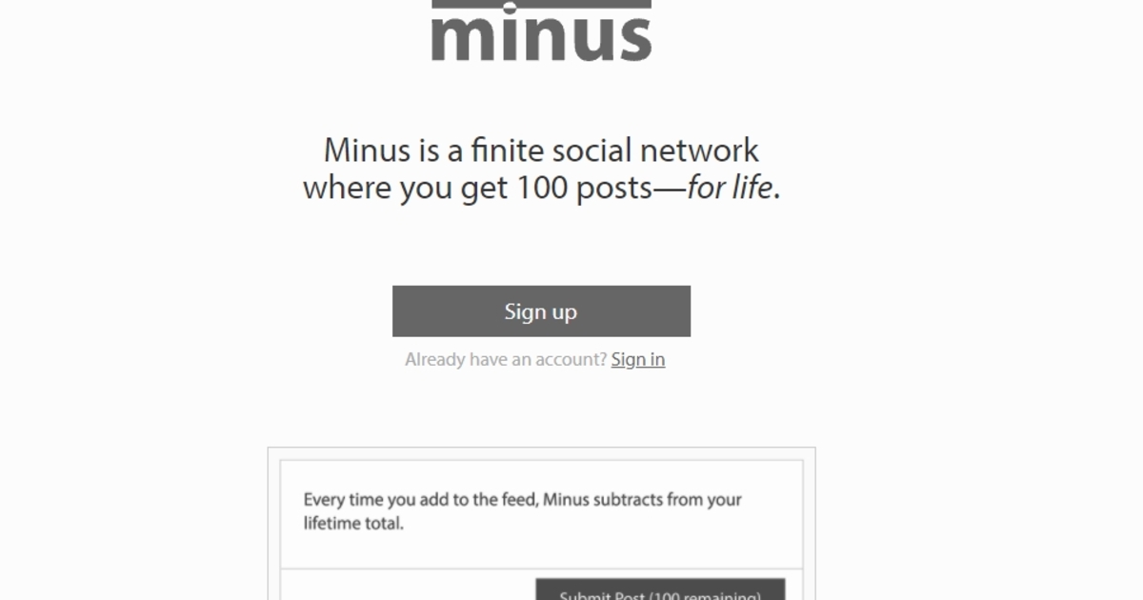Click the italic "for life" text
This screenshot has width=1143, height=600.
tap(730, 188)
